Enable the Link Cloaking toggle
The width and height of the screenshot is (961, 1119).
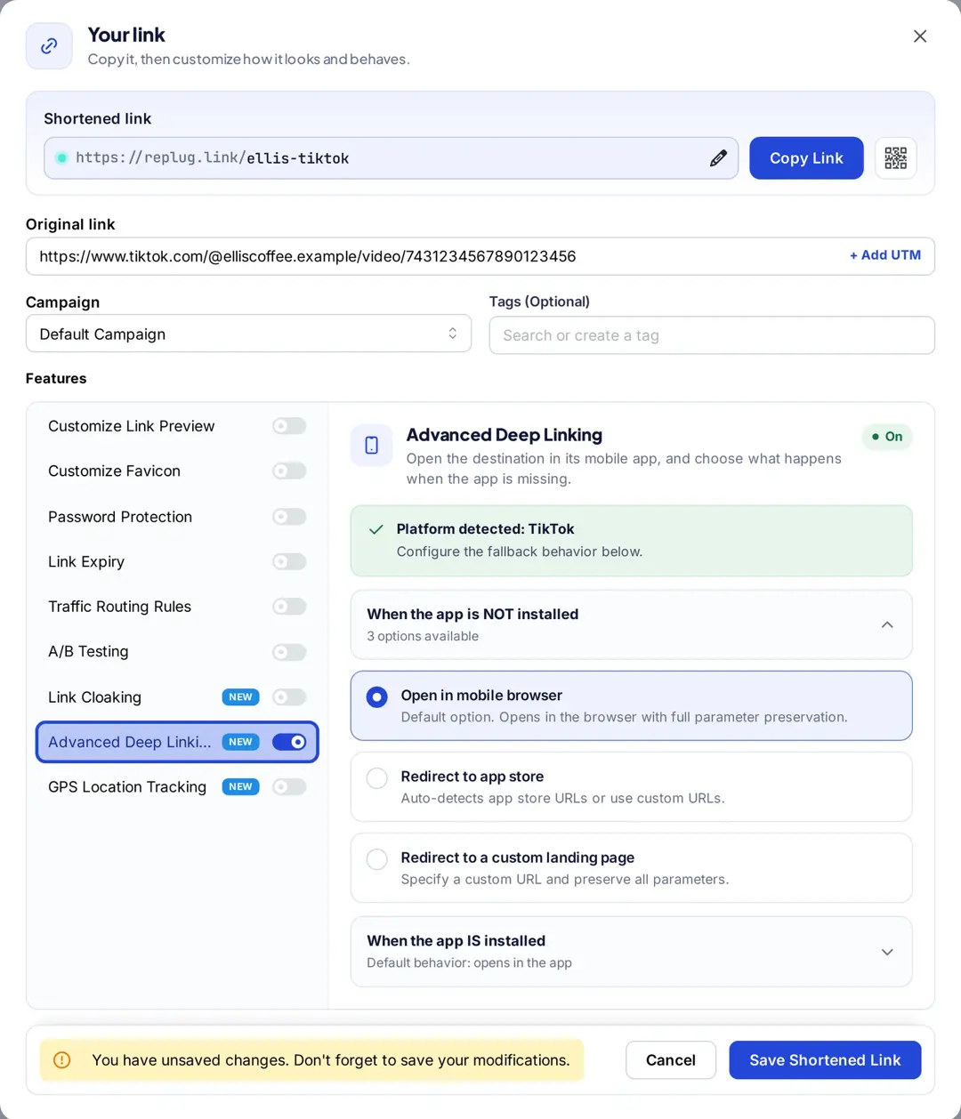coord(289,697)
